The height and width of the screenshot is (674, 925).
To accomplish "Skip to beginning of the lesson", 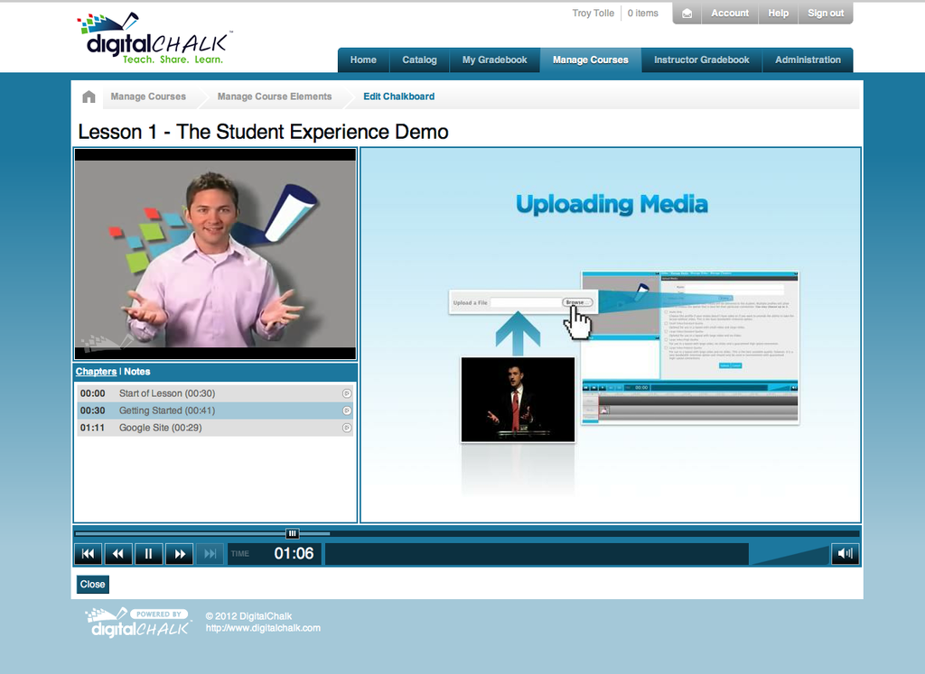I will (88, 554).
